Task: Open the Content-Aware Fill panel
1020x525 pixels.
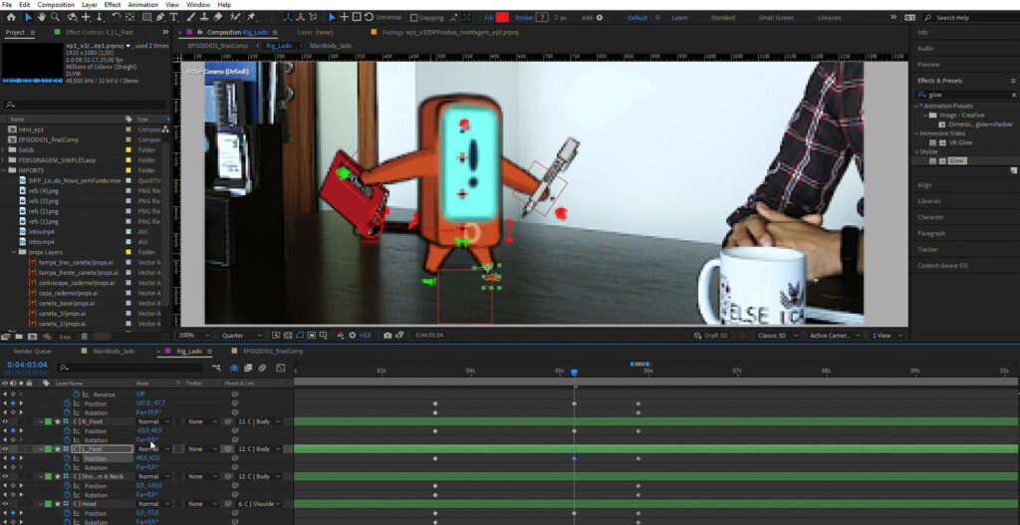Action: point(942,266)
